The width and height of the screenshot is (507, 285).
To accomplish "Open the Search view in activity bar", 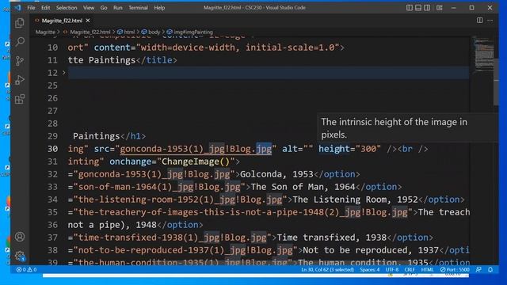I will [20, 41].
